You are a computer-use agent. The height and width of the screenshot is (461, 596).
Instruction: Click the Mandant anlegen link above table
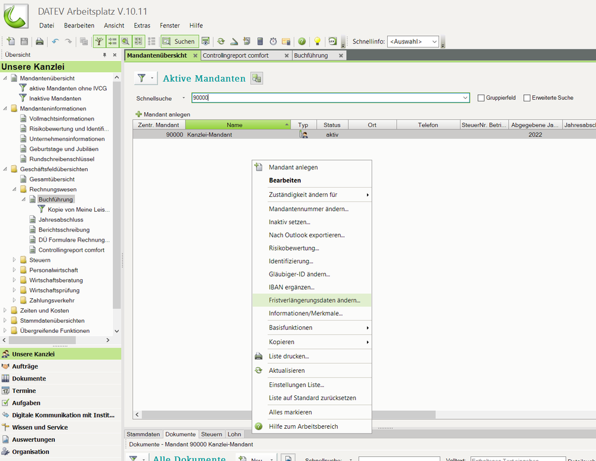click(x=163, y=114)
